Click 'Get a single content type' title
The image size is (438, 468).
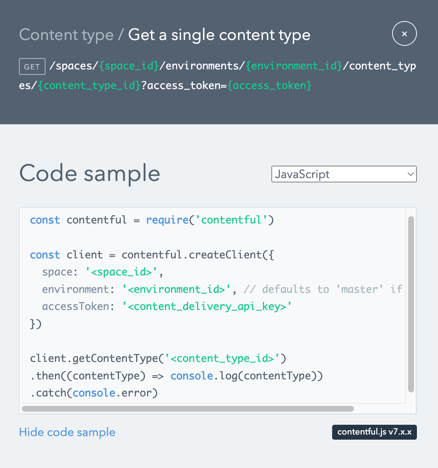(x=219, y=35)
